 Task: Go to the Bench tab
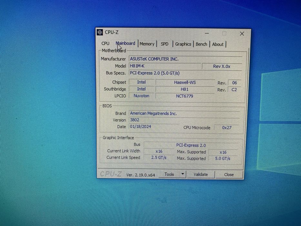[x=201, y=44]
